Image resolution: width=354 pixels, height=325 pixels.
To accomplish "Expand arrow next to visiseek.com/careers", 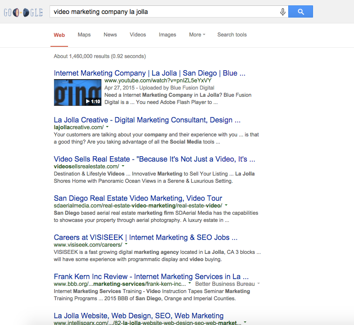I will [x=126, y=244].
